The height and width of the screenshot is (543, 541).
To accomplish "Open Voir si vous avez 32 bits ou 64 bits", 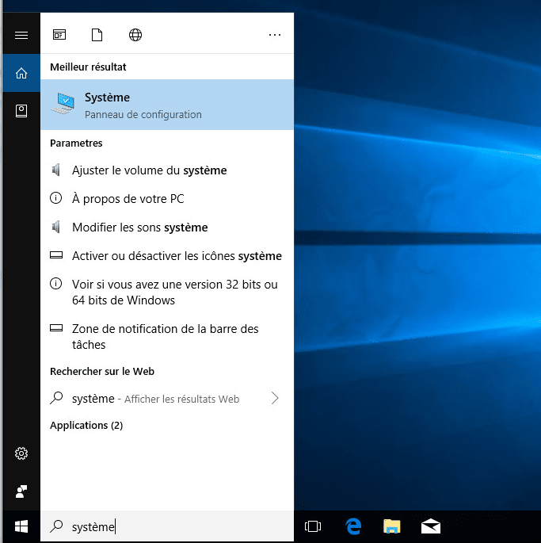I will point(167,293).
